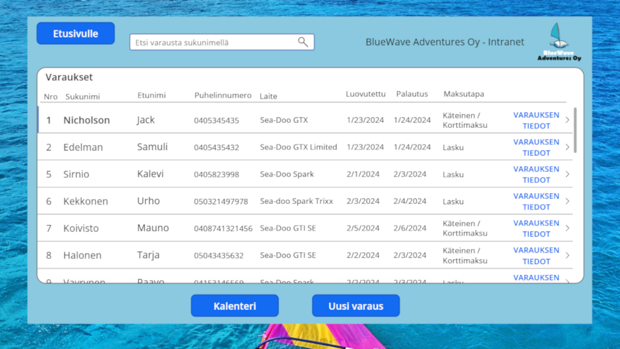Open Varauksen tiedot for Sirnio

[536, 174]
